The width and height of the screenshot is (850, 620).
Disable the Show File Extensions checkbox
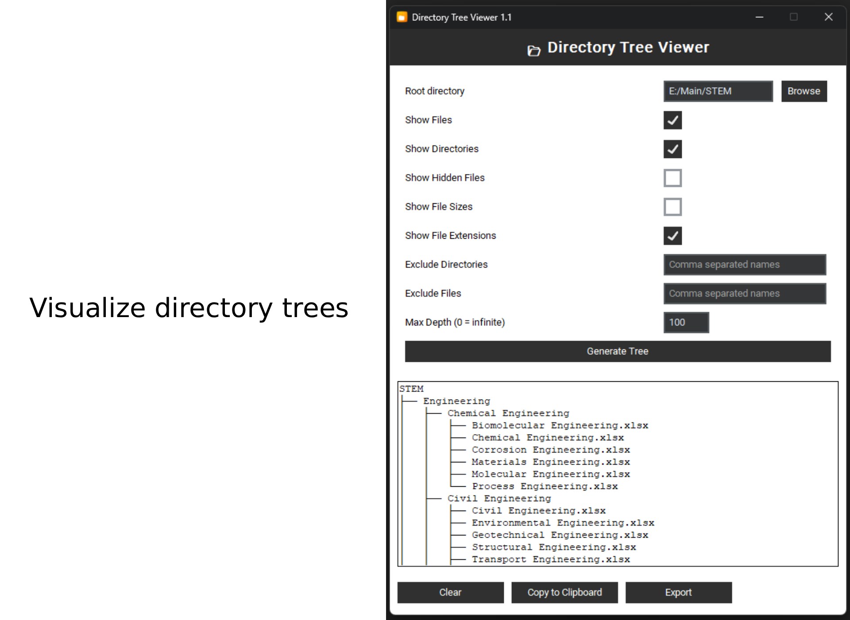672,236
